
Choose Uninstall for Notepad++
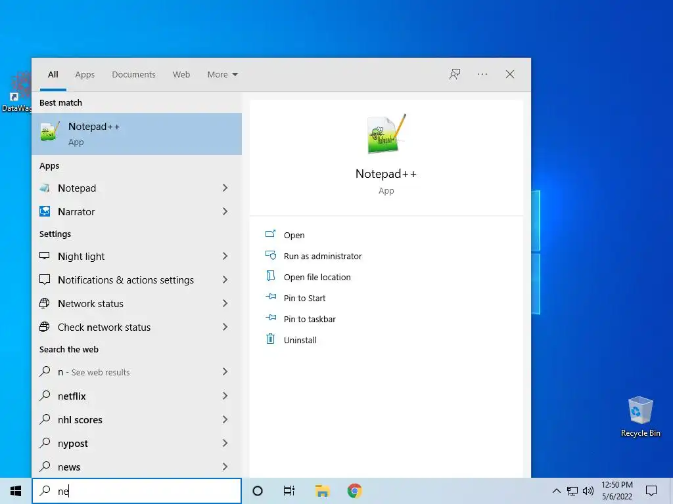pos(300,340)
